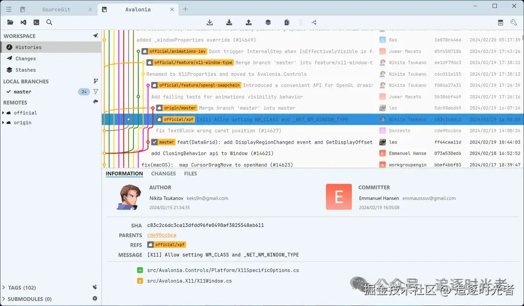Select commit 'add ClosingBehavior api to Window'
524x306 pixels.
313,154
